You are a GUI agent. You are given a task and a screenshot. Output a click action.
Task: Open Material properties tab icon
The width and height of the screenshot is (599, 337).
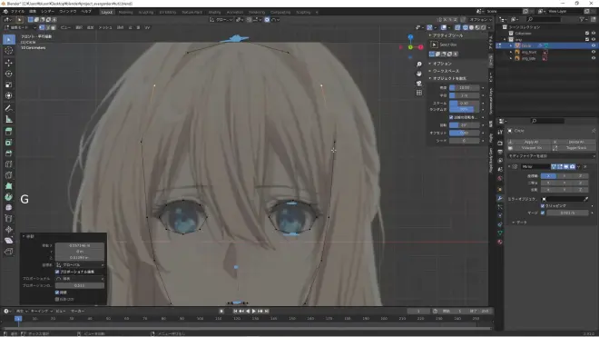coord(500,242)
